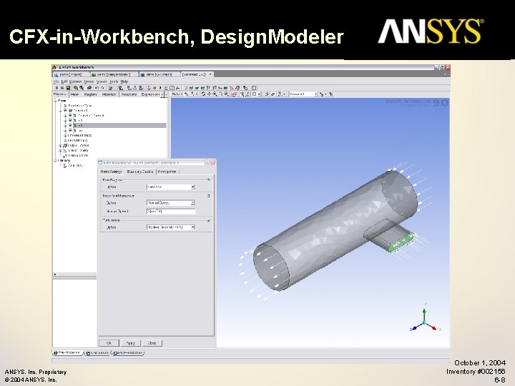The image size is (515, 386).
Task: Open the Basic Settings tab in dialog
Action: pos(111,172)
